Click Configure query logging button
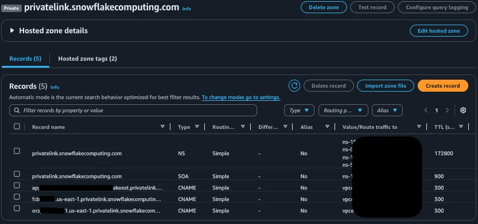 [x=437, y=7]
